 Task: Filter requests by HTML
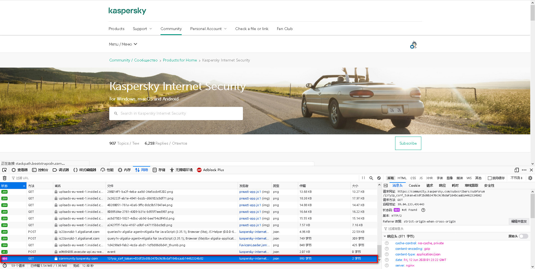[x=402, y=178]
